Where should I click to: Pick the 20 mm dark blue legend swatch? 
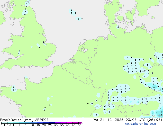47,123
